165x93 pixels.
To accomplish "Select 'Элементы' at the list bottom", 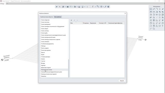I will [44, 76].
